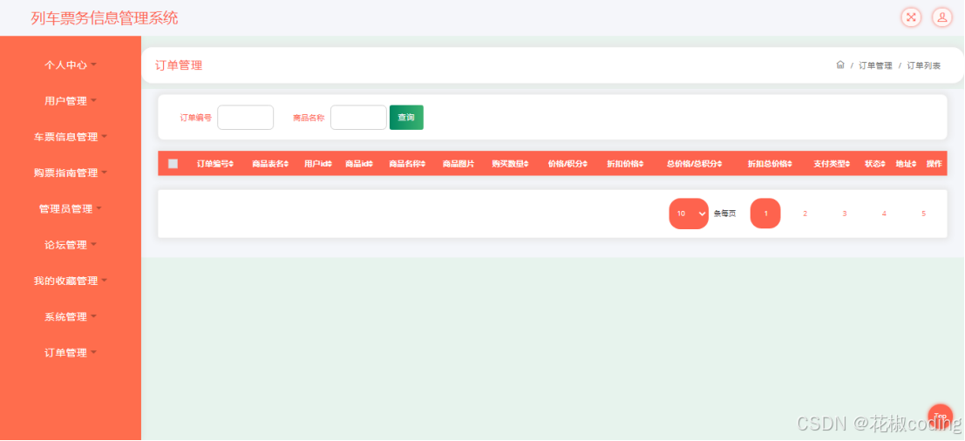Go to page 1 in pagination
965x441 pixels.
pos(765,214)
